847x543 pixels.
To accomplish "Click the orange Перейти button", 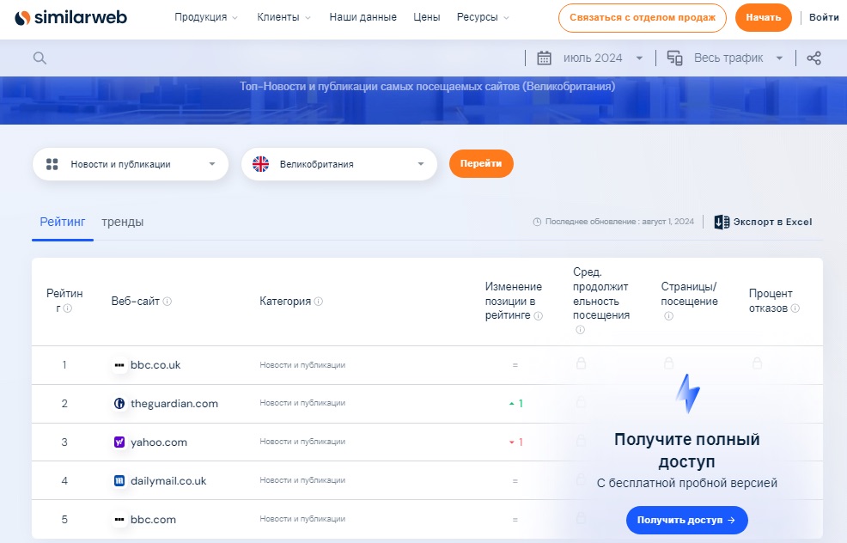I will pyautogui.click(x=481, y=164).
